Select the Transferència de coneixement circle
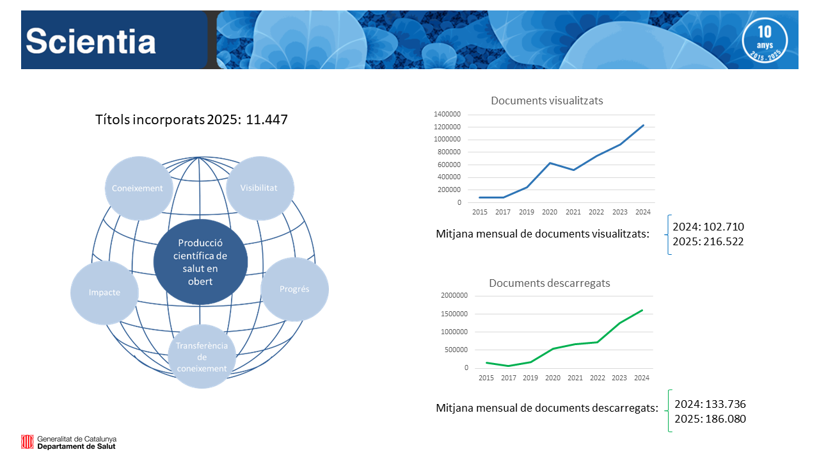The width and height of the screenshot is (819, 461). (202, 357)
